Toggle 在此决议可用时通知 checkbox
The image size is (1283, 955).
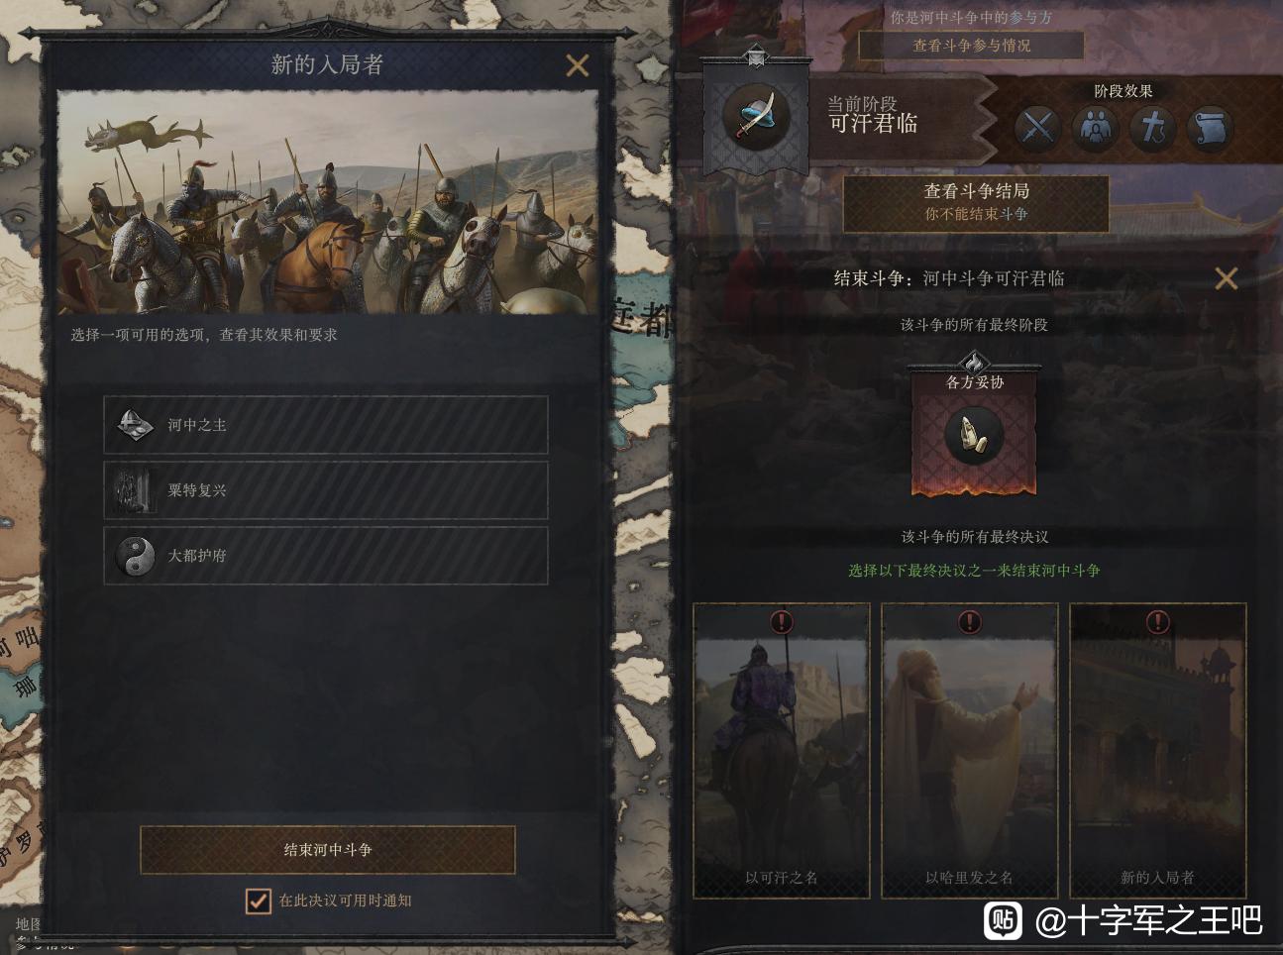(x=258, y=901)
